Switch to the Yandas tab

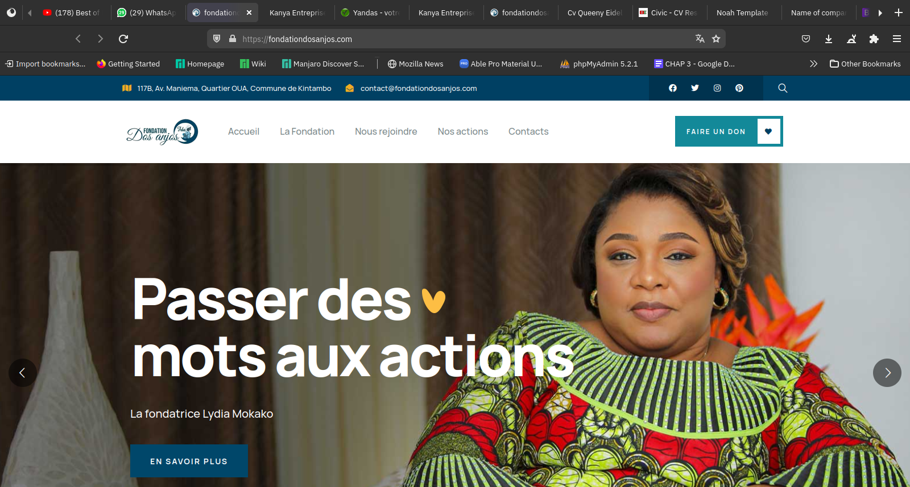coord(372,13)
